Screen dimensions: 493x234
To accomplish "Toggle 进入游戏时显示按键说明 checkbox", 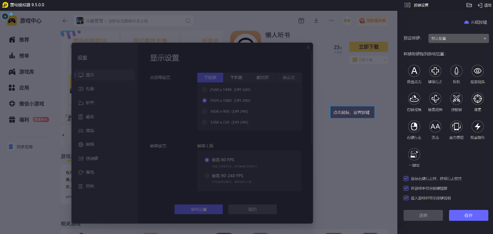I will [406, 198].
